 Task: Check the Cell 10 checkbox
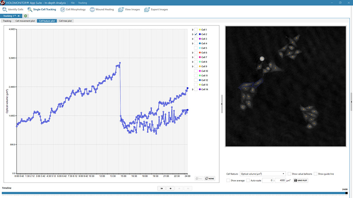pos(196,71)
